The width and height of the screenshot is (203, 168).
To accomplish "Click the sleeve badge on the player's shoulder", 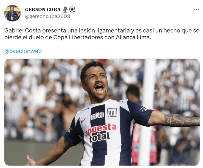I will coord(143,109).
